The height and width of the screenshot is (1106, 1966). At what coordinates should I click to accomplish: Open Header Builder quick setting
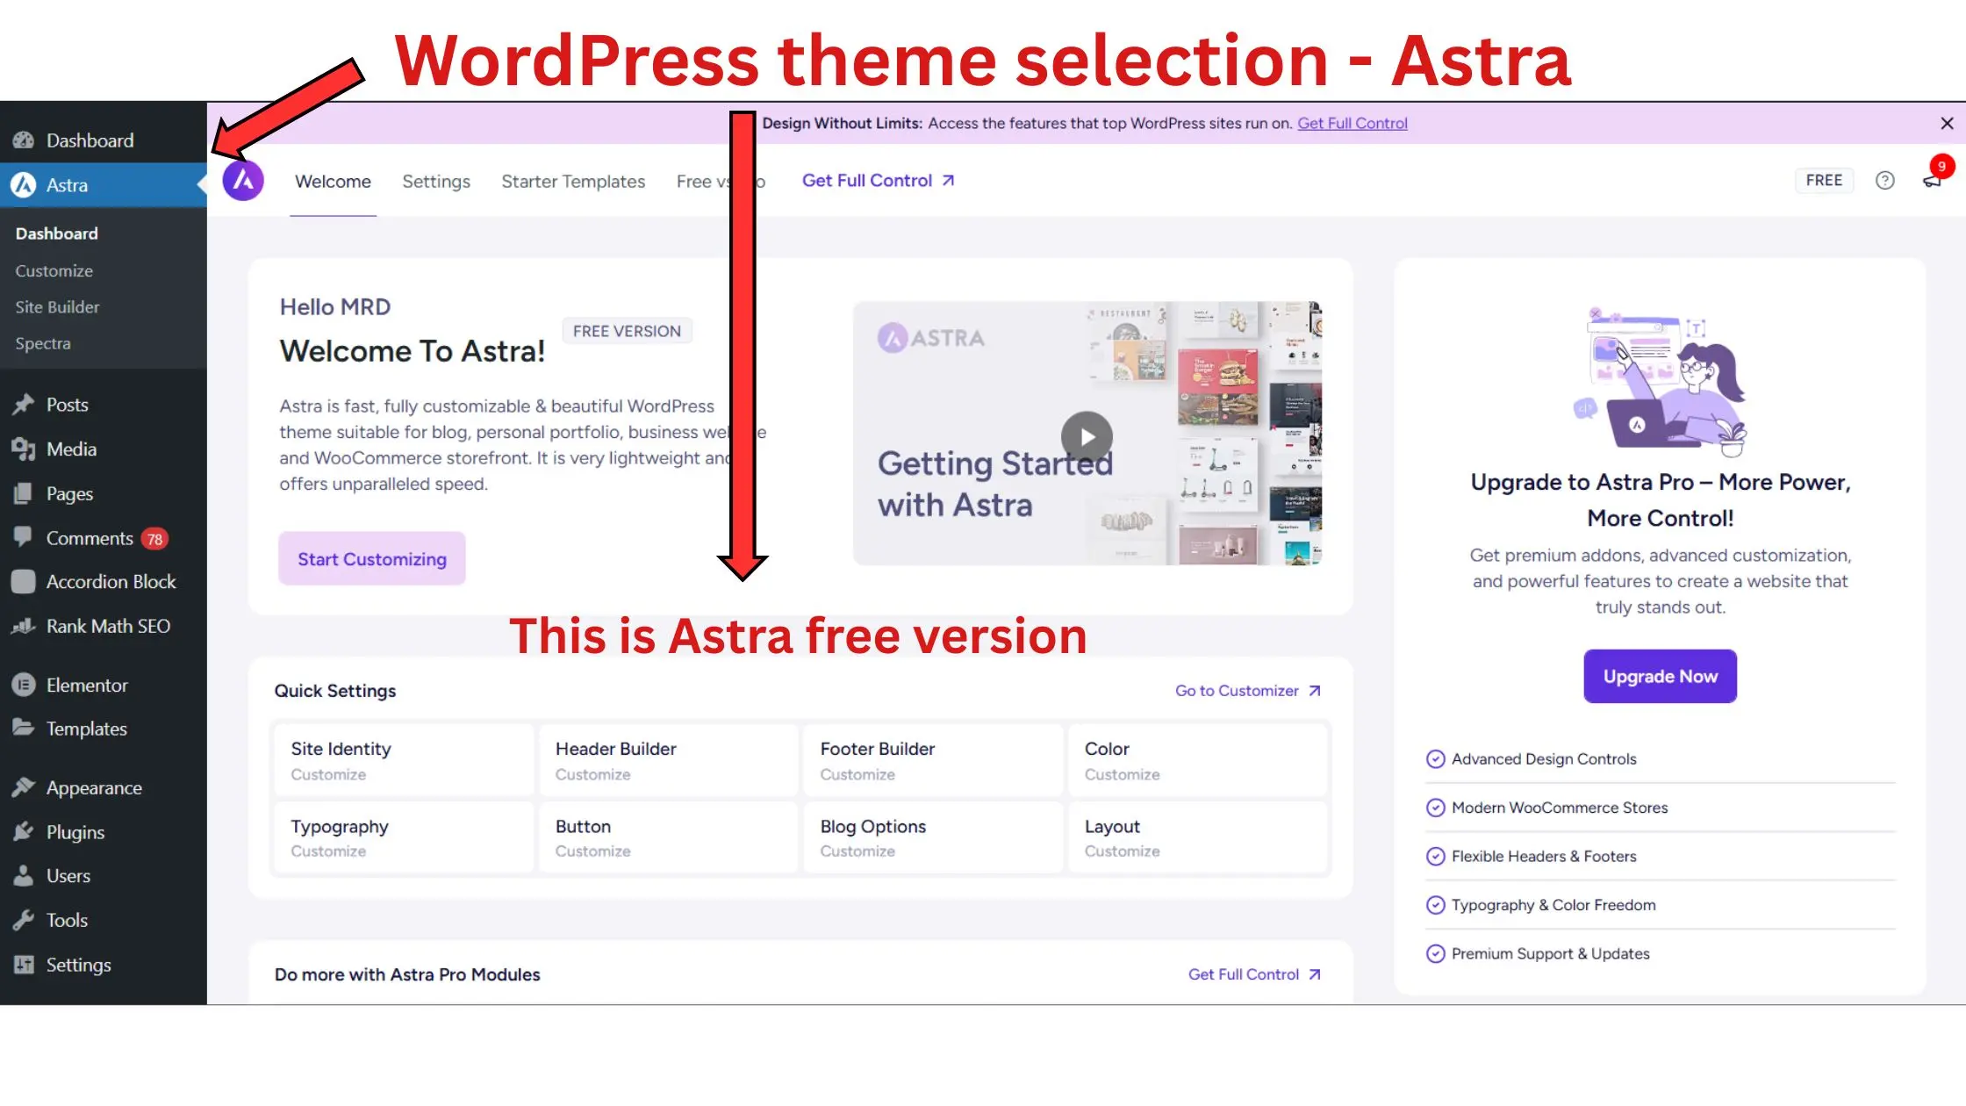[x=668, y=761]
